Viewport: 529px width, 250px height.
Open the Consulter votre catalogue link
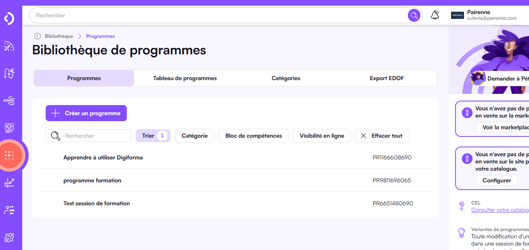pyautogui.click(x=500, y=209)
